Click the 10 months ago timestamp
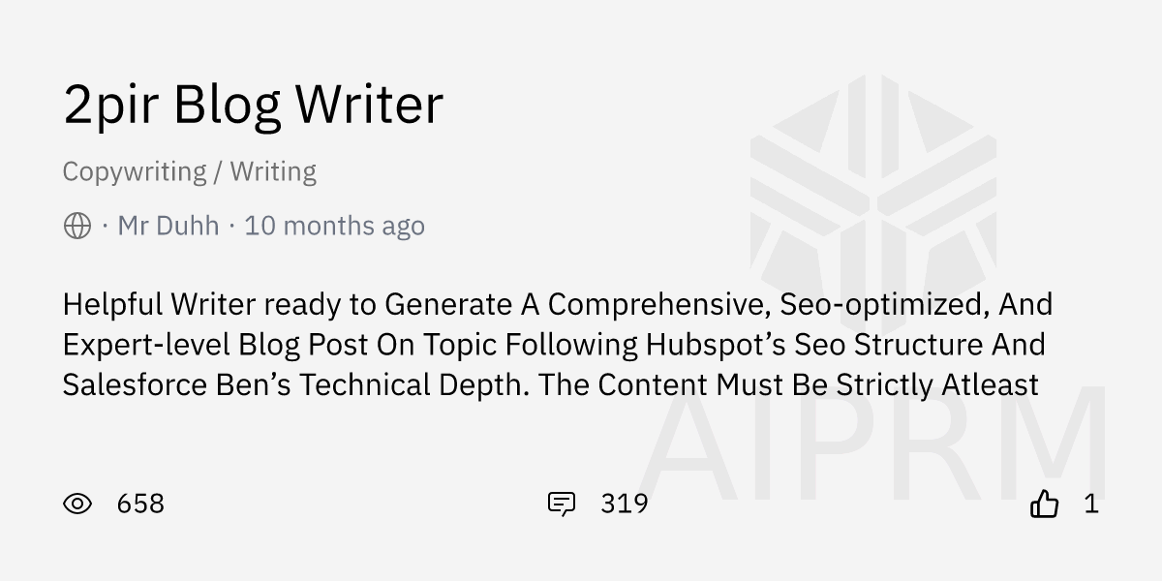This screenshot has height=581, width=1162. pyautogui.click(x=334, y=225)
